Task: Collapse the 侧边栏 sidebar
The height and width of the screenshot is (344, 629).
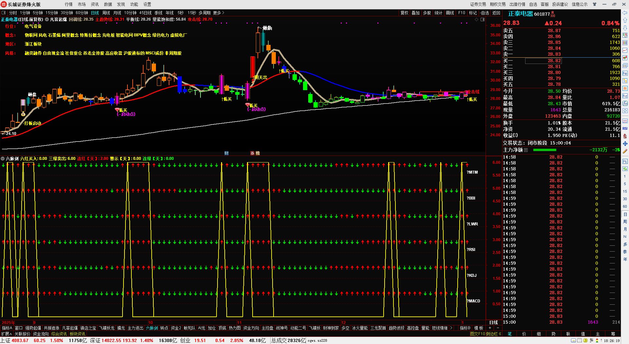Action: click(x=494, y=334)
